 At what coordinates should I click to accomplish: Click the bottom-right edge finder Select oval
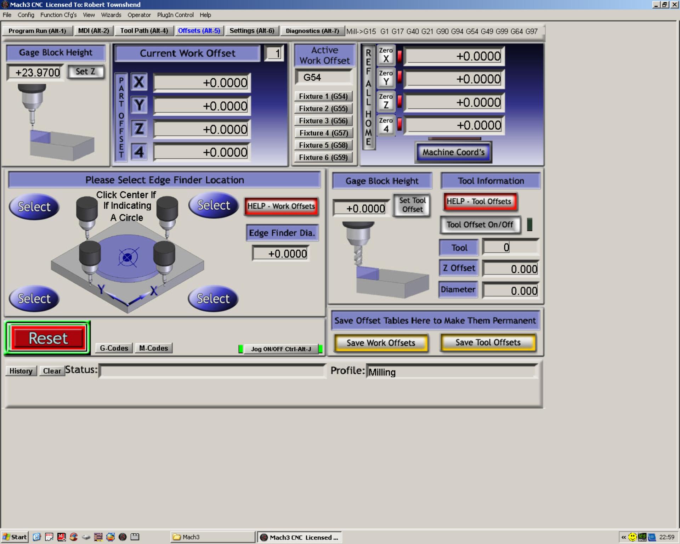coord(213,299)
